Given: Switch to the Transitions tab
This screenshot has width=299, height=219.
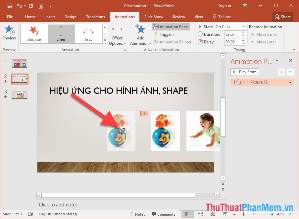Looking at the screenshot, I should tap(95, 17).
